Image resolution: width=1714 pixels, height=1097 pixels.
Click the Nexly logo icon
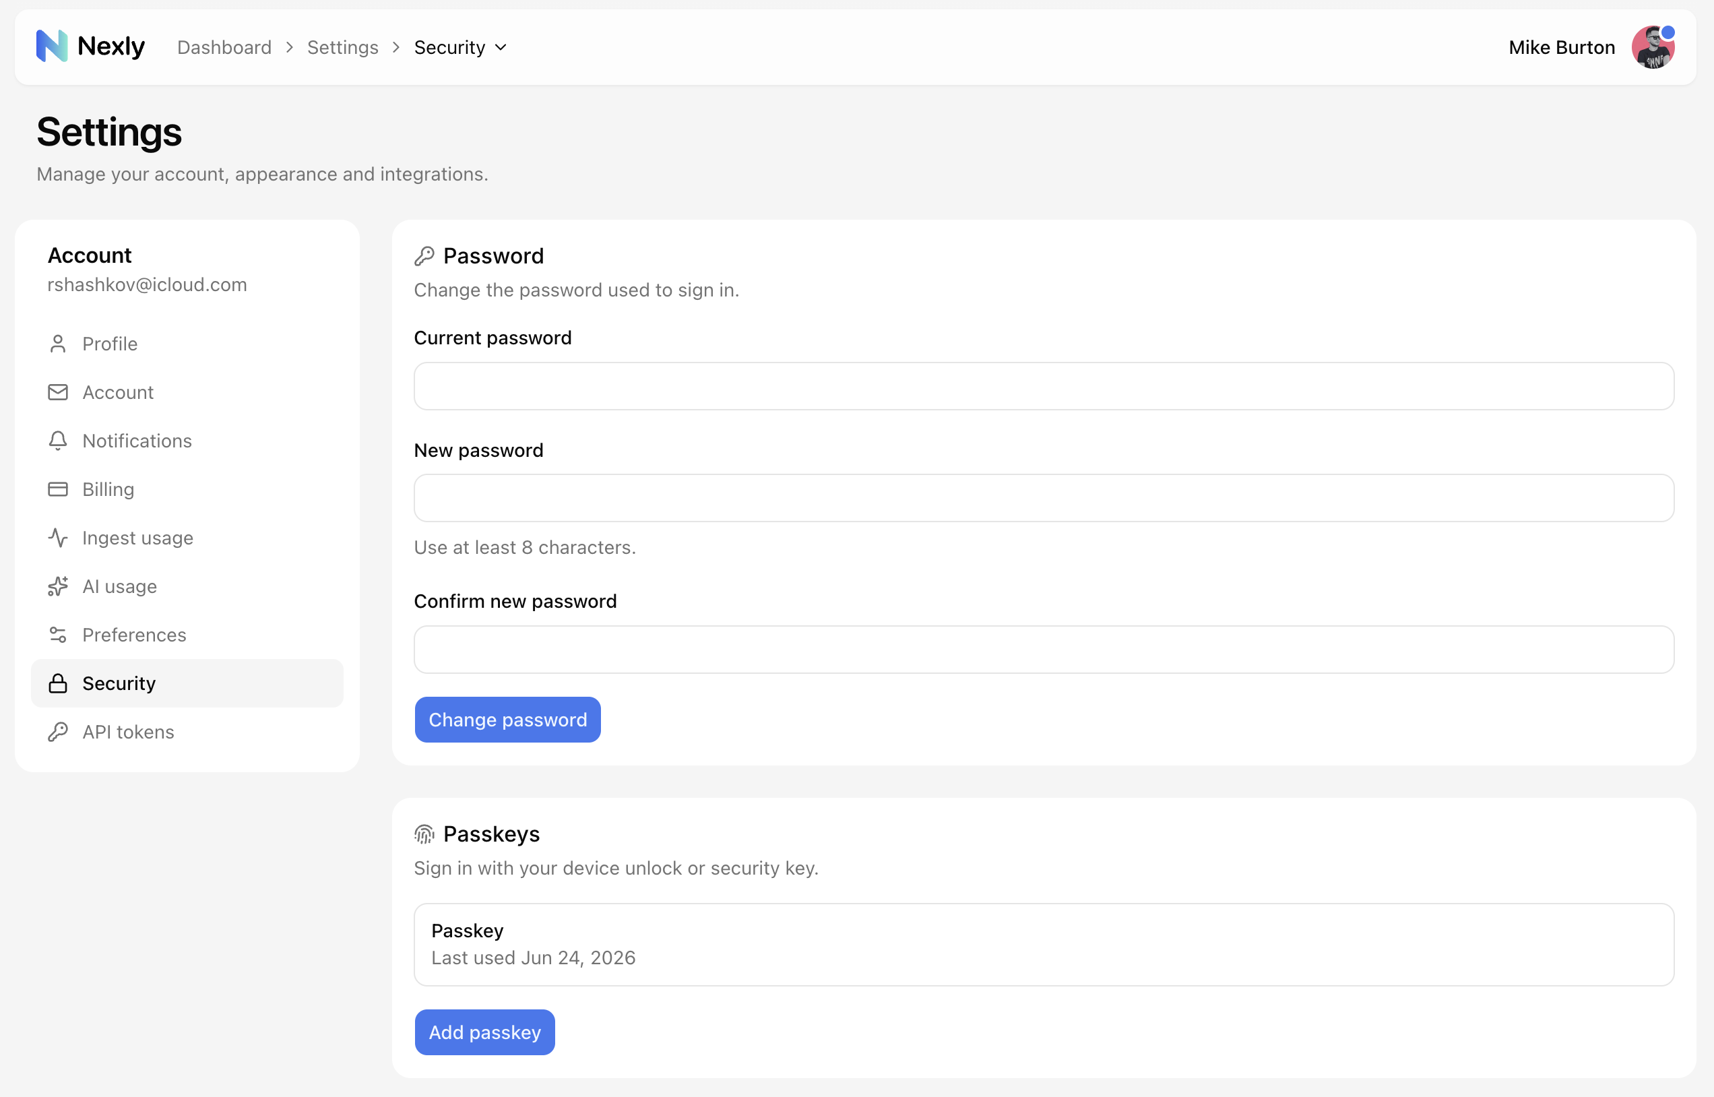(x=51, y=46)
